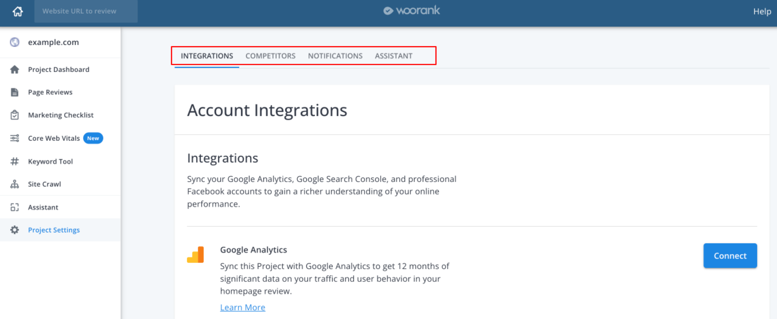Screen dimensions: 777x319
Task: Switch to the Integrations tab
Action: click(207, 56)
